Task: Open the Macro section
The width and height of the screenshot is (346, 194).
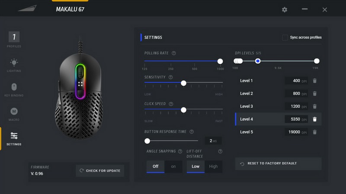Action: (x=14, y=114)
